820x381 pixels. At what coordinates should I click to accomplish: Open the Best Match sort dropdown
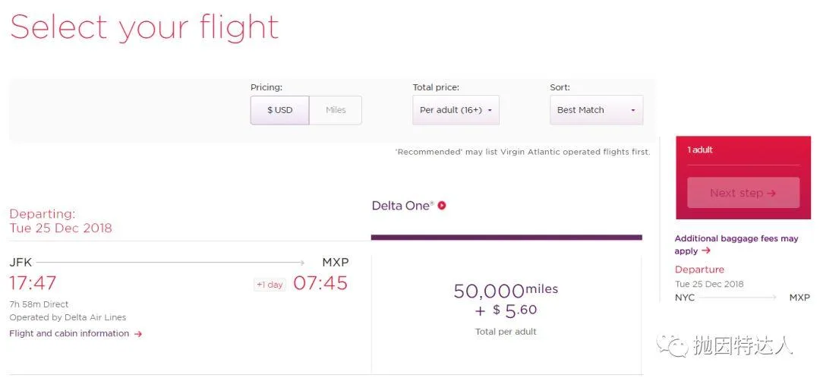(x=597, y=110)
